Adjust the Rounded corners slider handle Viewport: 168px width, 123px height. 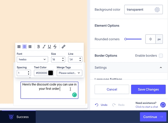[125, 39]
